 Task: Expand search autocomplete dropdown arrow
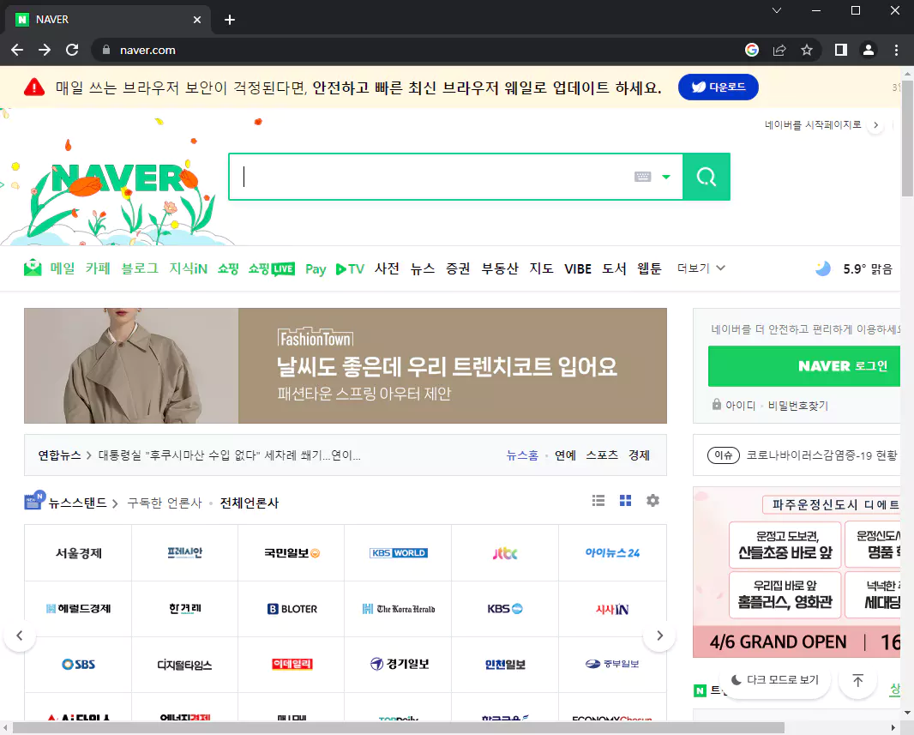tap(666, 177)
